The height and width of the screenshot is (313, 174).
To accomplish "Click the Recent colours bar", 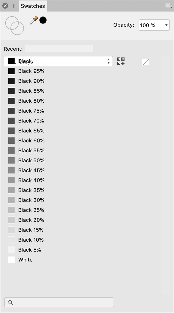I will (59, 49).
